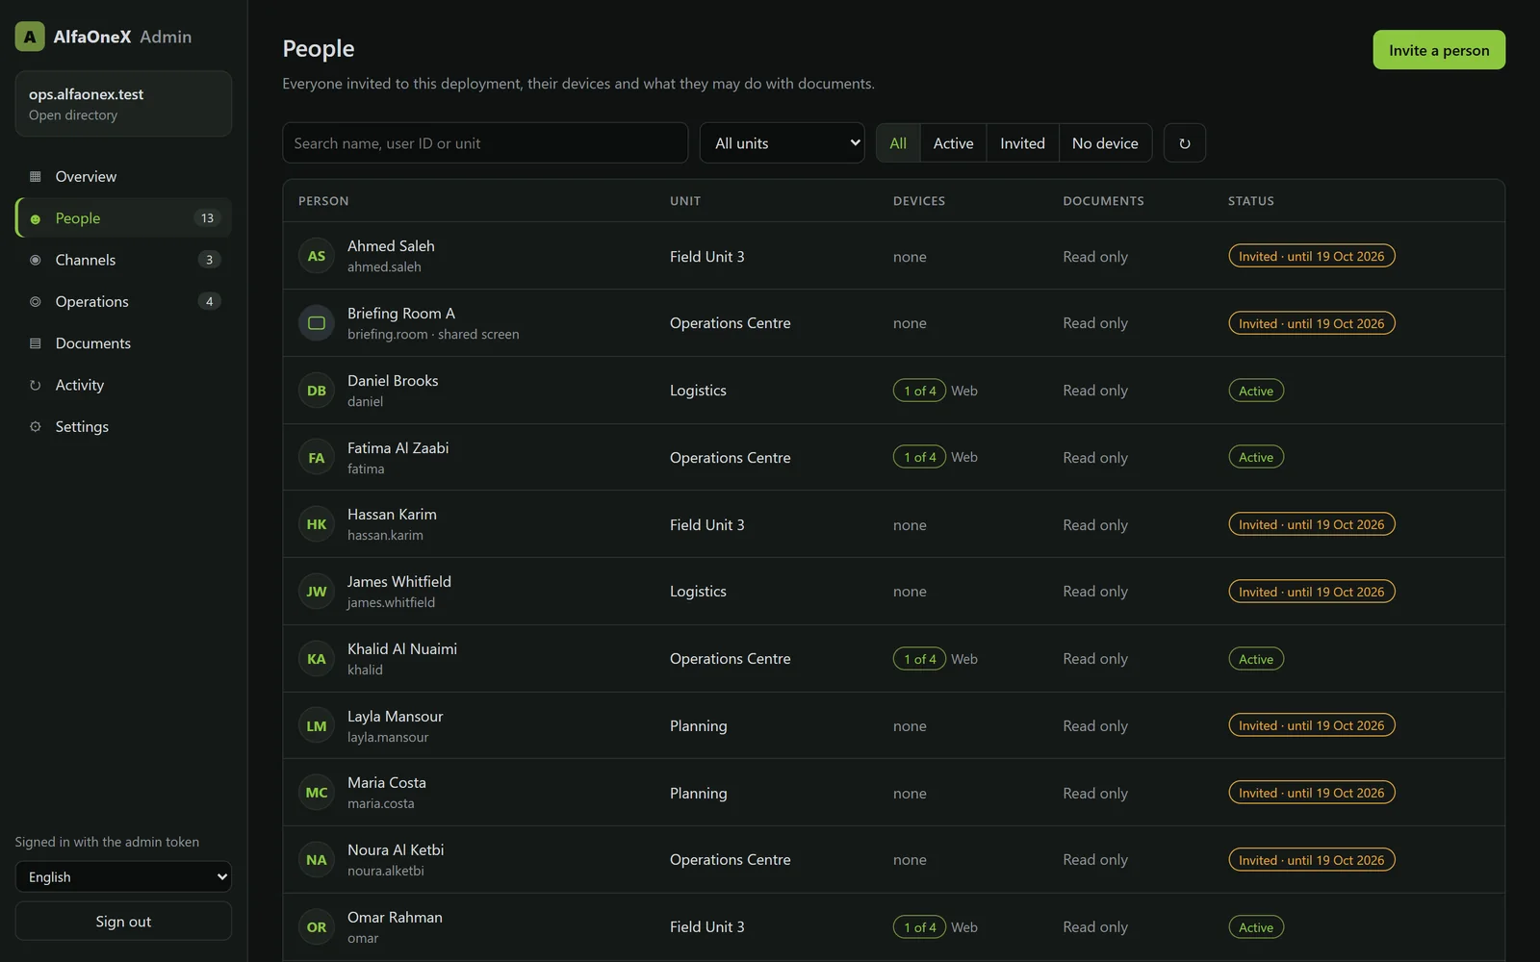Click Fatima Al Zaabi's FA avatar

click(x=317, y=458)
